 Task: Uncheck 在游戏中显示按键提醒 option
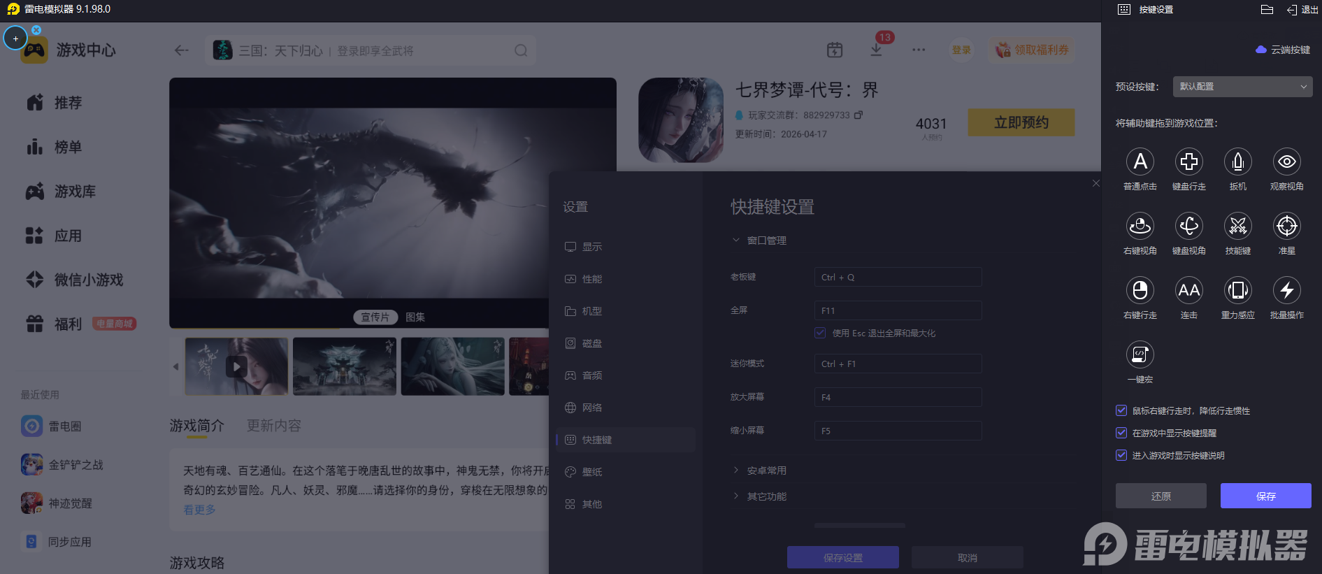[1121, 433]
